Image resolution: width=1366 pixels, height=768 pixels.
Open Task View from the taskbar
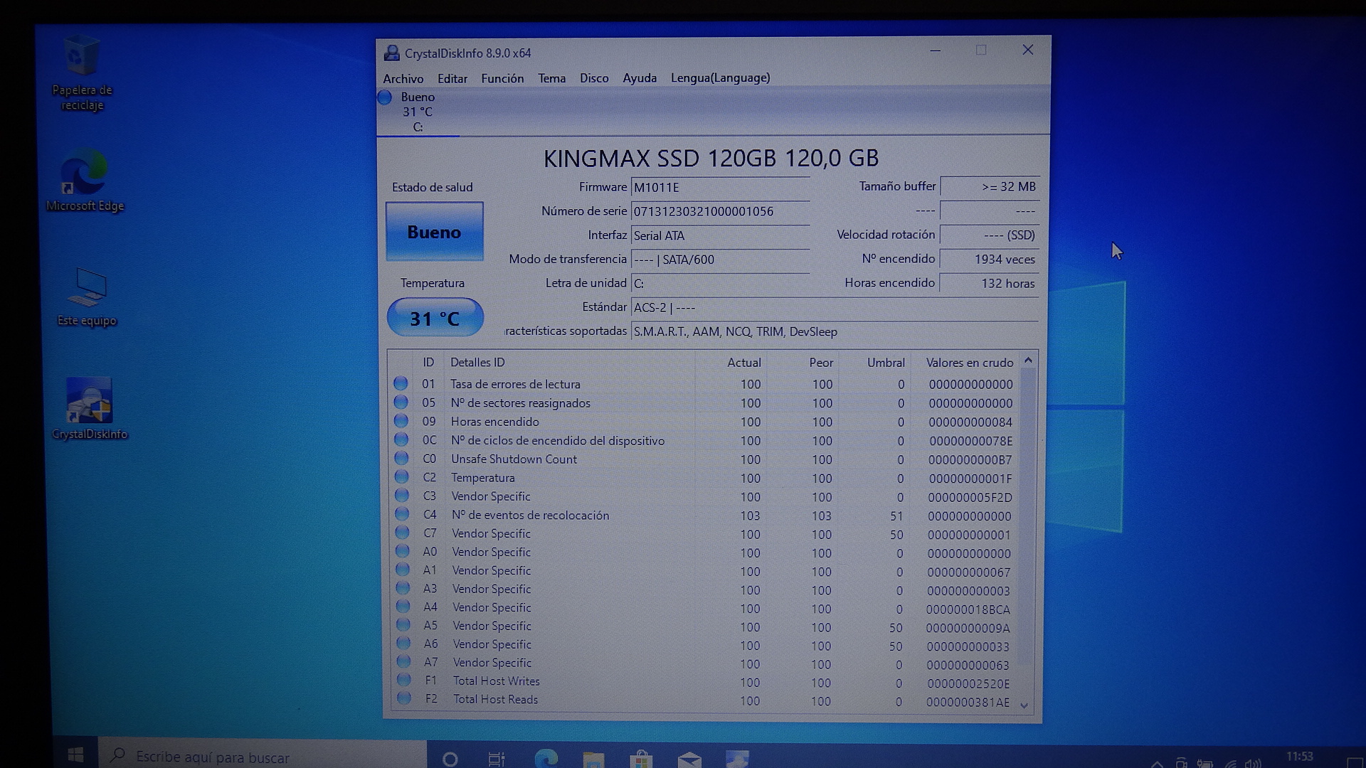click(497, 759)
